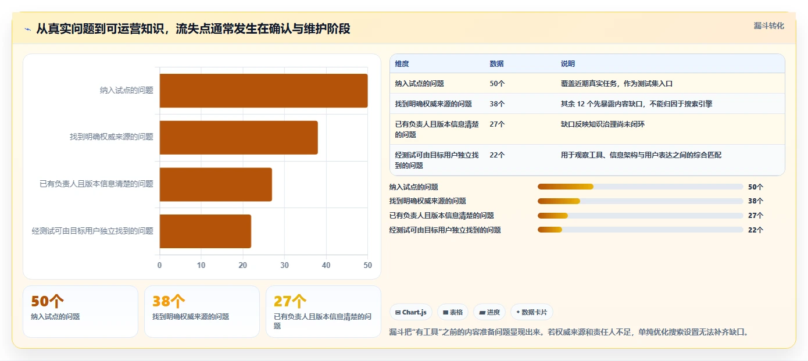Click the 漏斗转化 tag
The width and height of the screenshot is (808, 361).
pyautogui.click(x=769, y=26)
